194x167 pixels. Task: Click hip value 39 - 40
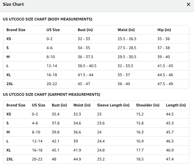tap(163, 57)
